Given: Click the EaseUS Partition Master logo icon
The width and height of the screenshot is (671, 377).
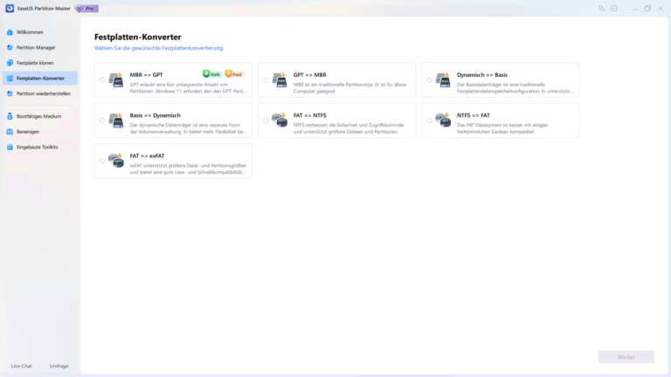Looking at the screenshot, I should click(x=10, y=8).
